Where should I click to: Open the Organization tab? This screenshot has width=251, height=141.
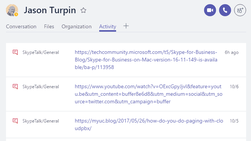click(x=77, y=26)
